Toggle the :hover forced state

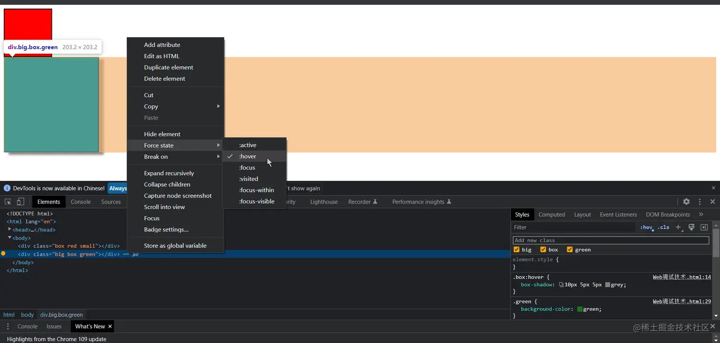tap(254, 156)
